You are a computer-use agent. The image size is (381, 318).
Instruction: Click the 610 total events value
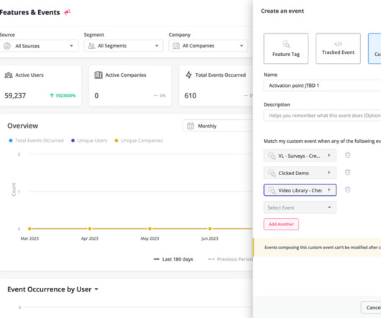190,95
